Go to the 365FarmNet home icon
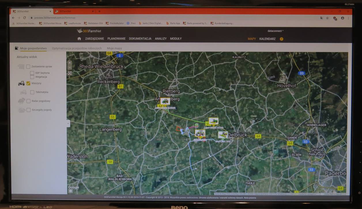This screenshot has height=209, width=362. click(x=79, y=39)
